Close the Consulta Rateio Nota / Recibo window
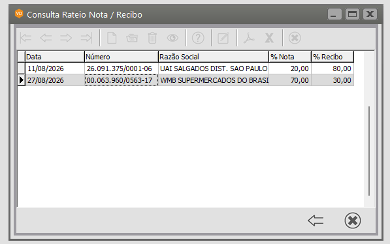This screenshot has width=390, height=244. [x=370, y=14]
